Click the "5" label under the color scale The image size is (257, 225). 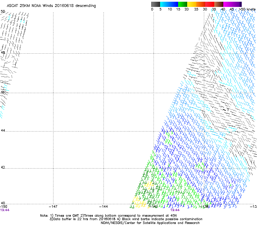pos(160,9)
